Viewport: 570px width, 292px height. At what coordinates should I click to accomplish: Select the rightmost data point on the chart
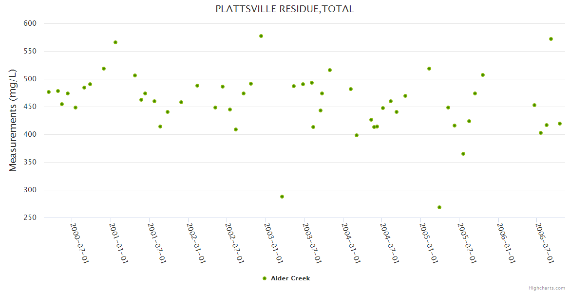click(x=560, y=124)
